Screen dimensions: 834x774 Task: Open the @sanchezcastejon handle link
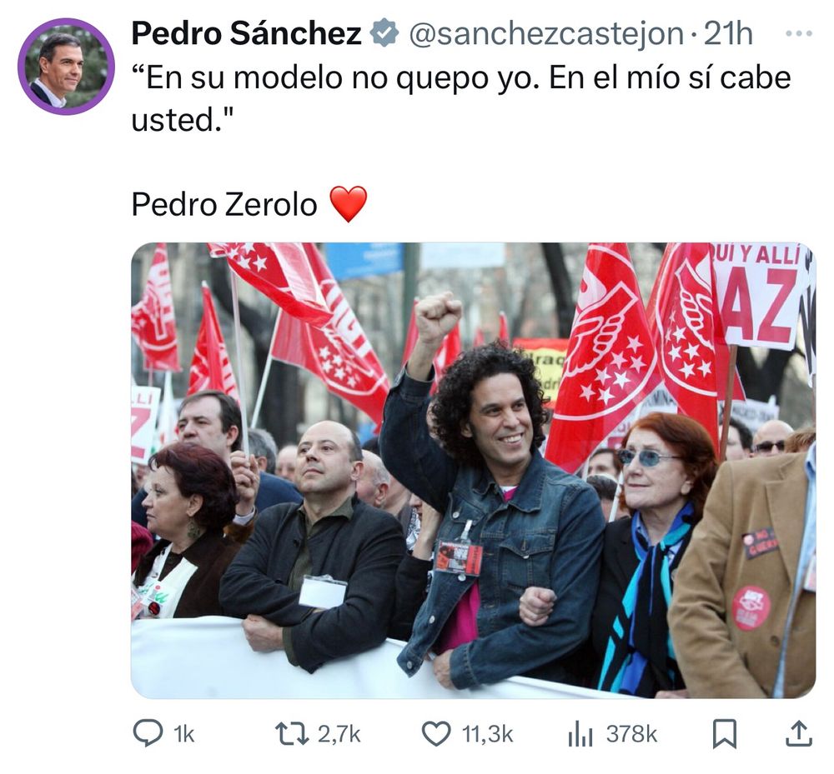point(546,34)
